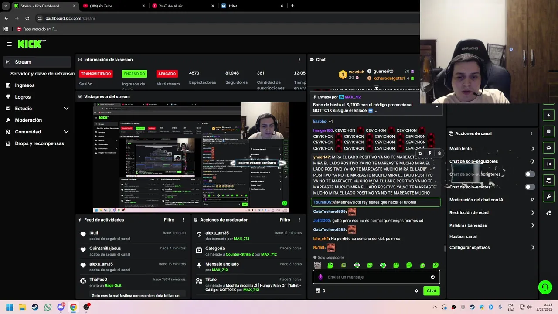Click the TRANSMITIENDO status badge
This screenshot has width=558, height=314.
[96, 74]
